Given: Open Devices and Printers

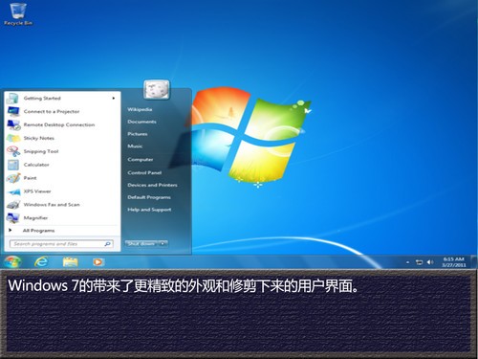Looking at the screenshot, I should click(x=152, y=185).
